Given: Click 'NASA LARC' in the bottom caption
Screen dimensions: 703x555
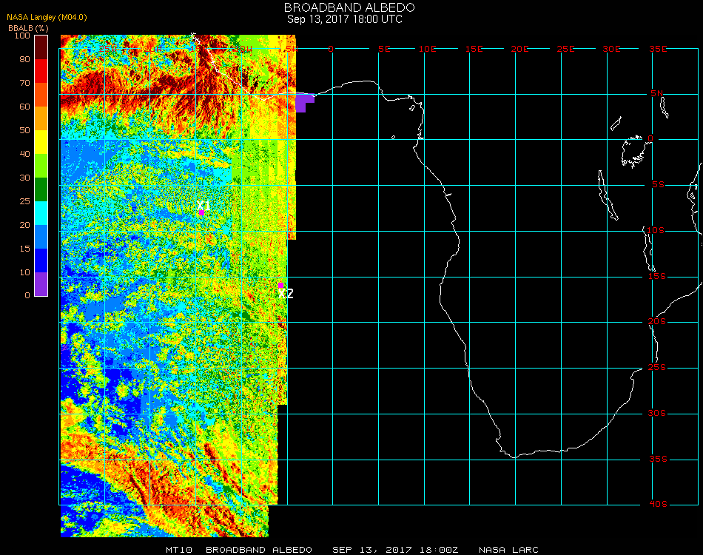Looking at the screenshot, I should click(508, 550).
